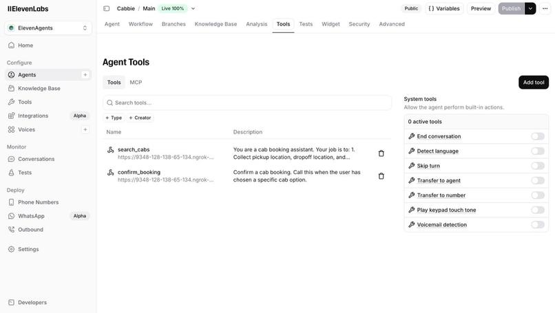Focus the Search tools input field

(x=247, y=102)
